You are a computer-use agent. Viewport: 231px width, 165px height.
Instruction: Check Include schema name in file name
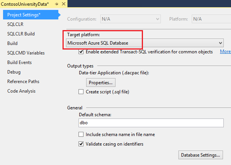click(81, 135)
